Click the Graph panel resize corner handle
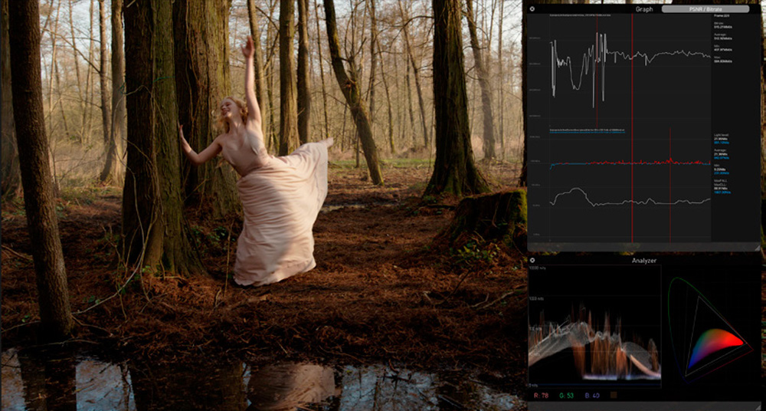Screen dimensions: 766x411 (758, 247)
